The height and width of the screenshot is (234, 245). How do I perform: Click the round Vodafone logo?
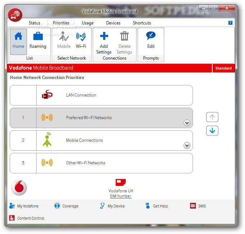[19, 188]
